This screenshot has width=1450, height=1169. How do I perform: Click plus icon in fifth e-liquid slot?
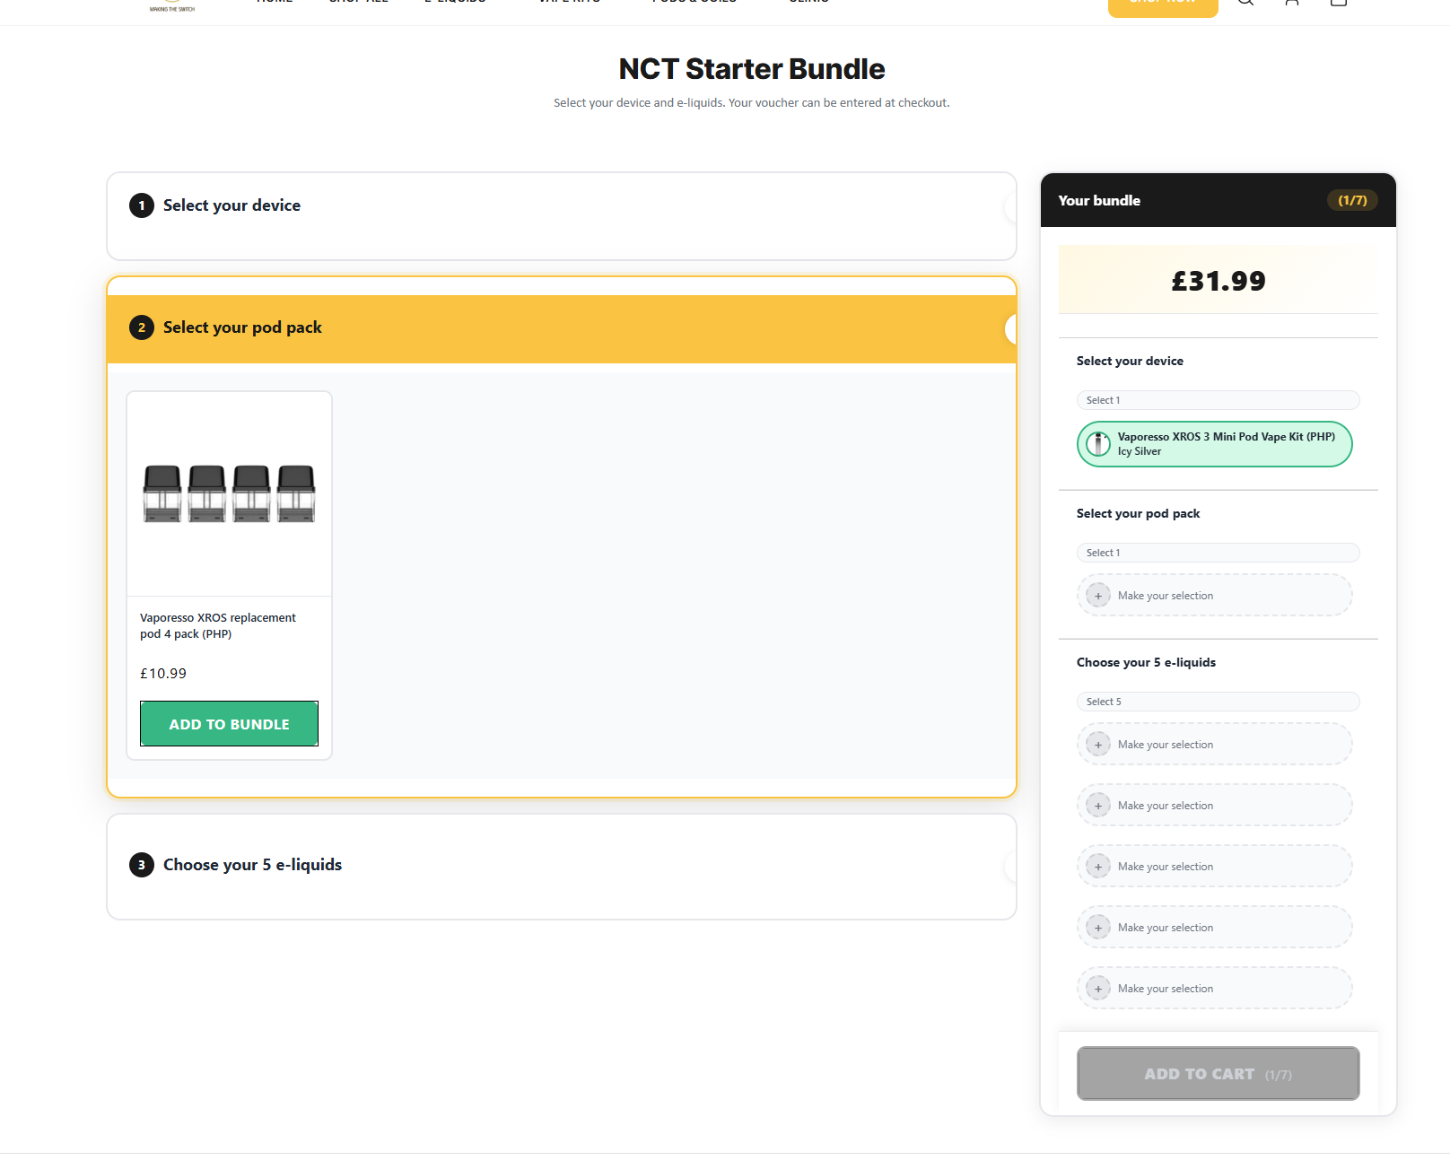(x=1097, y=989)
